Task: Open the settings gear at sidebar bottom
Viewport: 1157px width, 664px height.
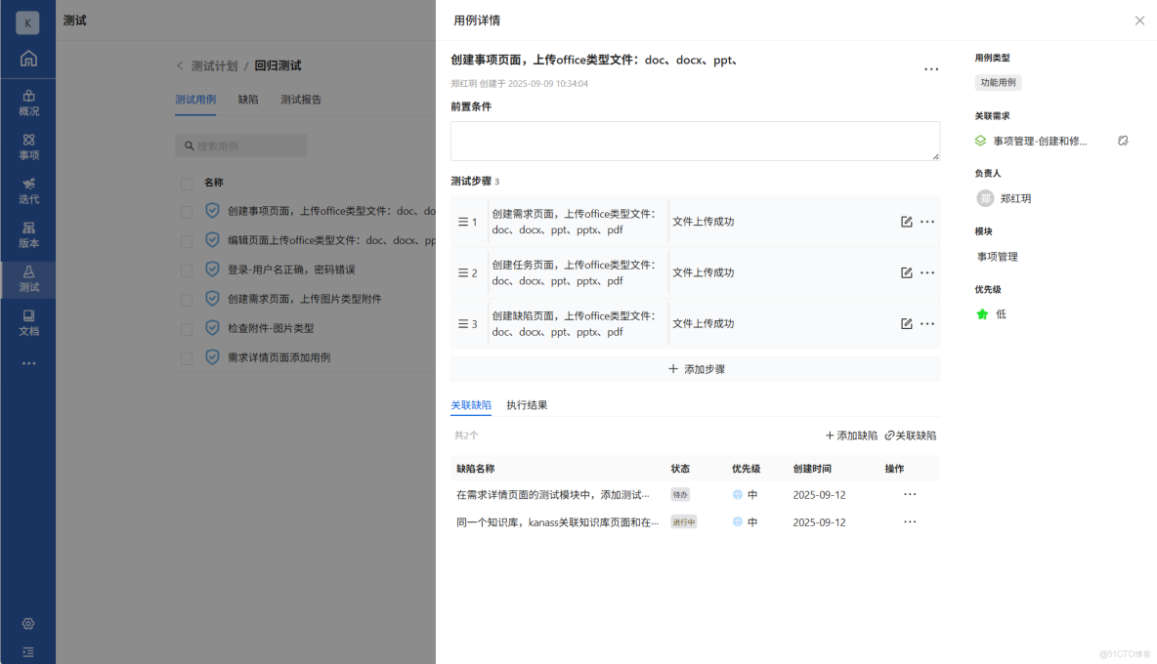Action: point(28,623)
